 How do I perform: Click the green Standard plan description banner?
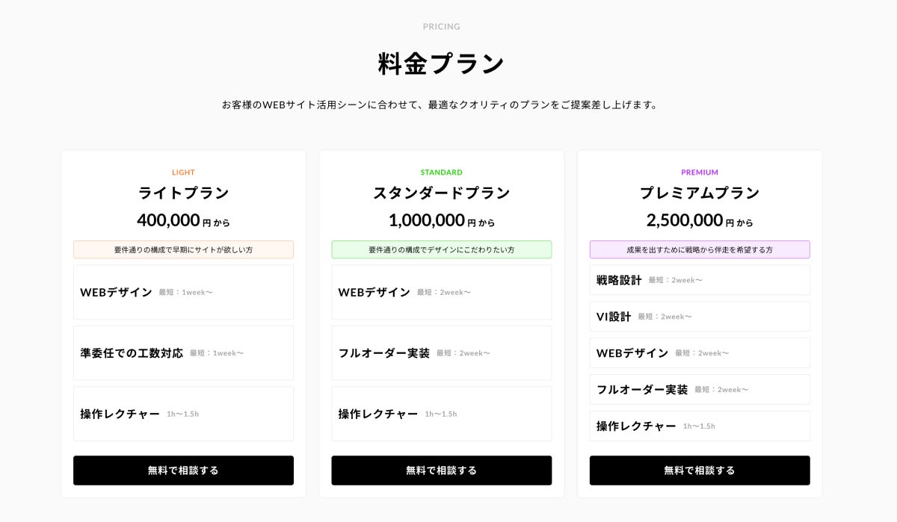coord(441,249)
